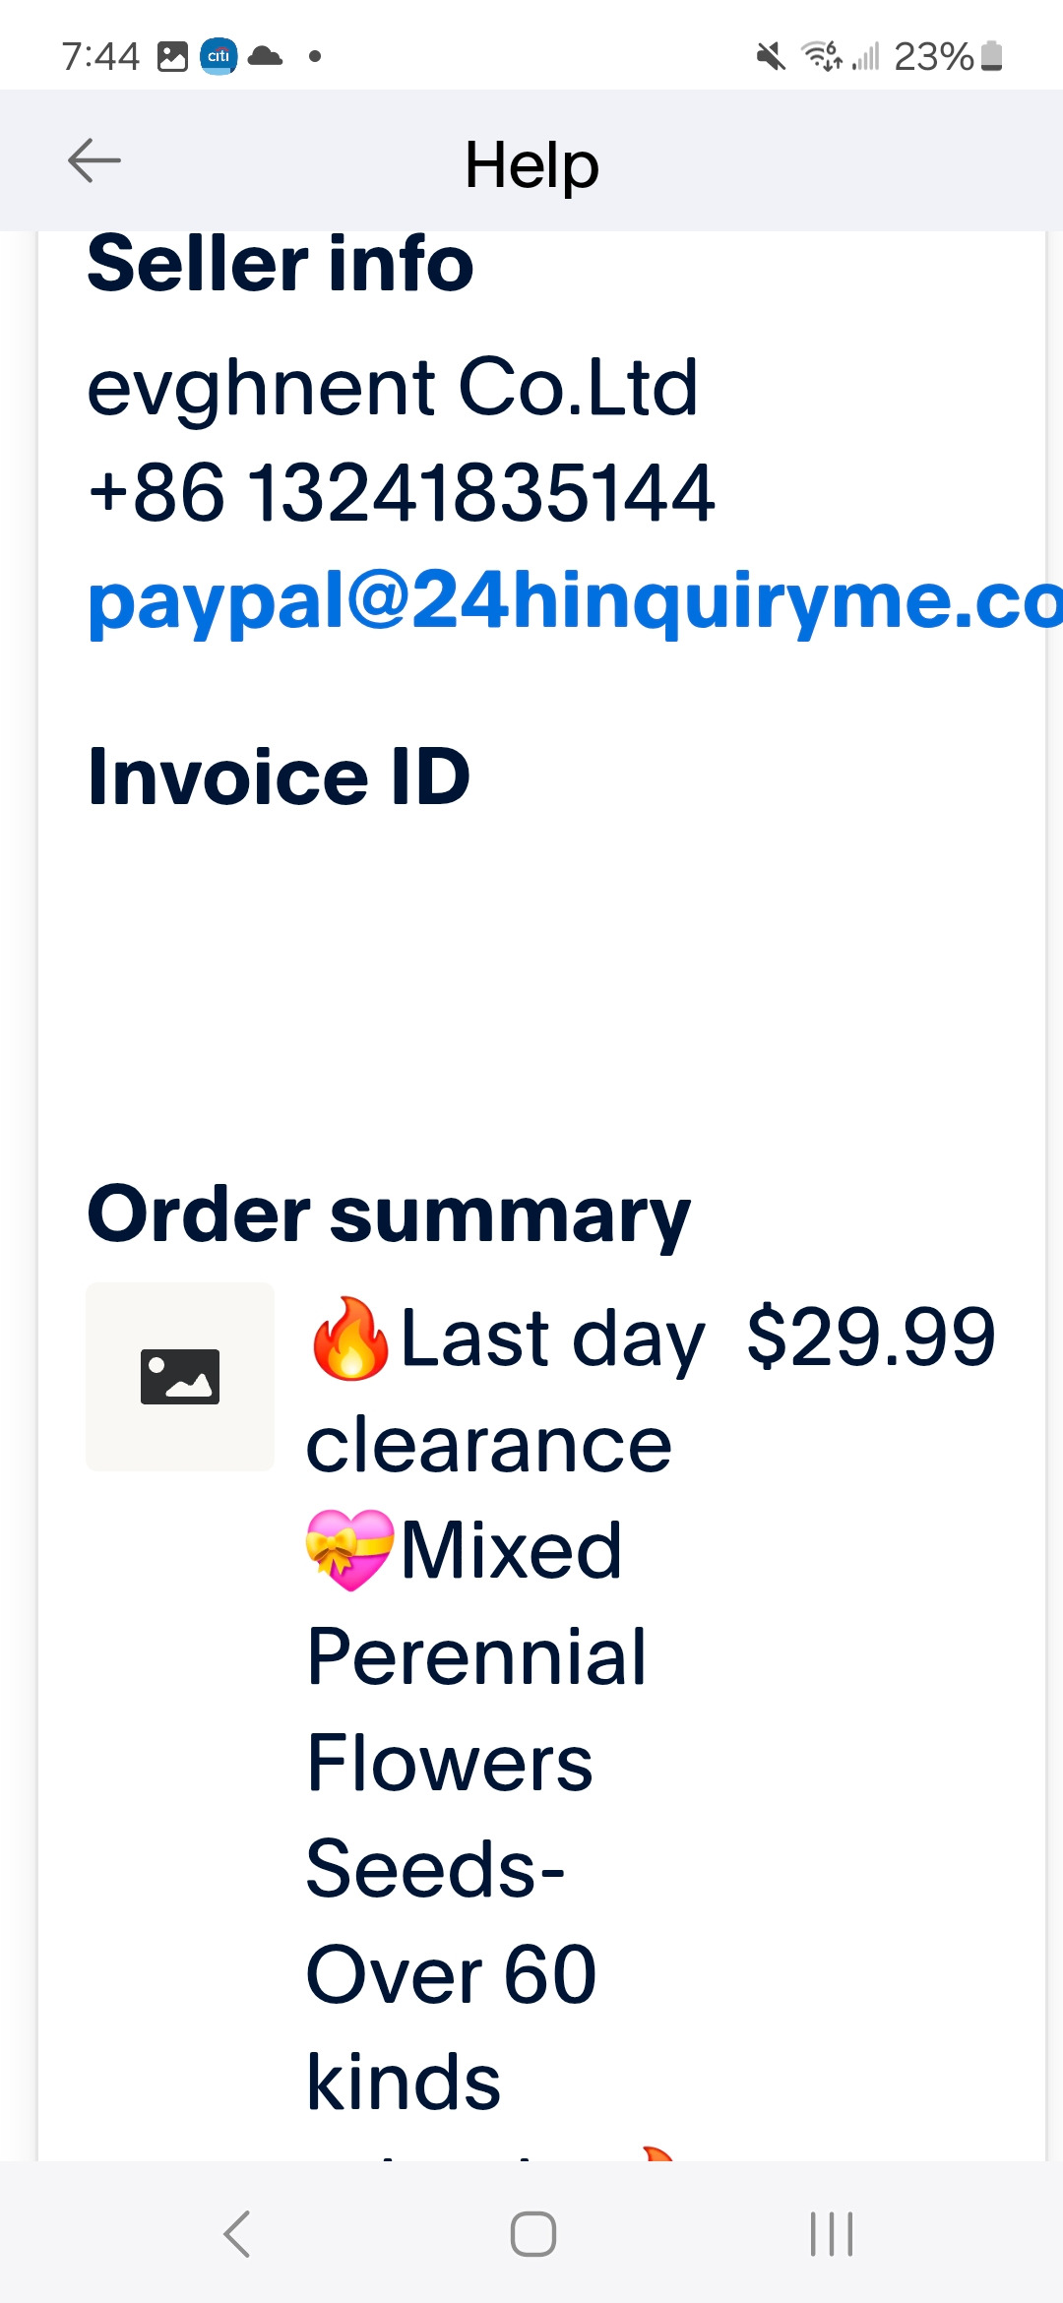Screen dimensions: 1063x2303
Task: Tap the battery percentage indicator
Action: pyautogui.click(x=933, y=56)
